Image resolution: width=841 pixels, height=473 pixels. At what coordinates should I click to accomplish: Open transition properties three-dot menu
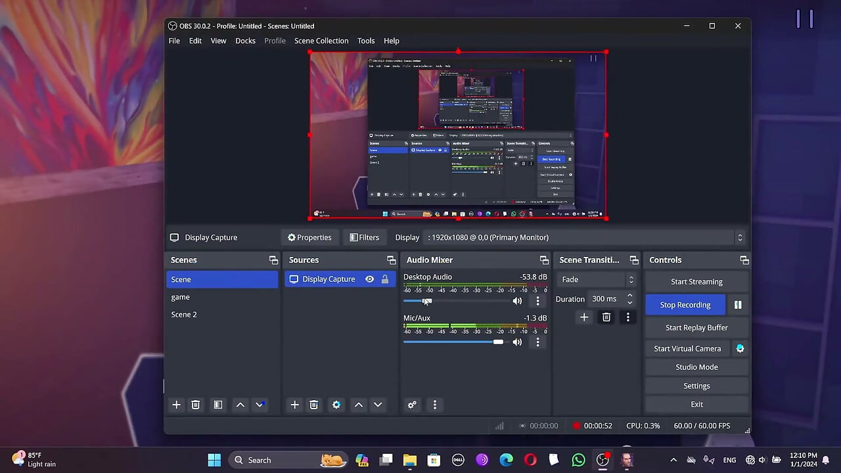627,317
